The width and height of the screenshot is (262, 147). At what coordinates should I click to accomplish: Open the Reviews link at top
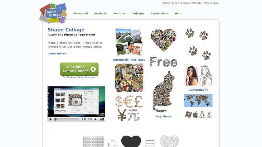(x=184, y=3)
